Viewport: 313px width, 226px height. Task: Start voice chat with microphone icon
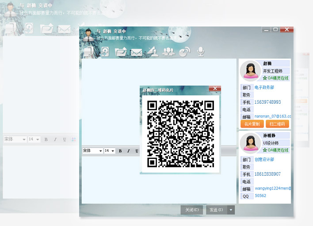pyautogui.click(x=201, y=52)
